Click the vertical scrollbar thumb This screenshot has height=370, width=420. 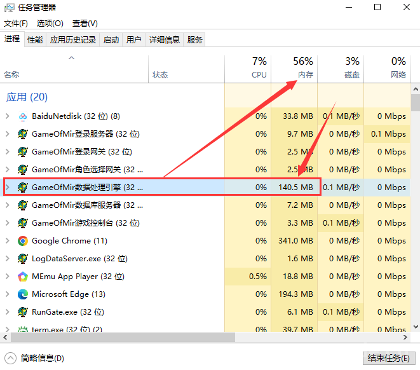click(416, 102)
